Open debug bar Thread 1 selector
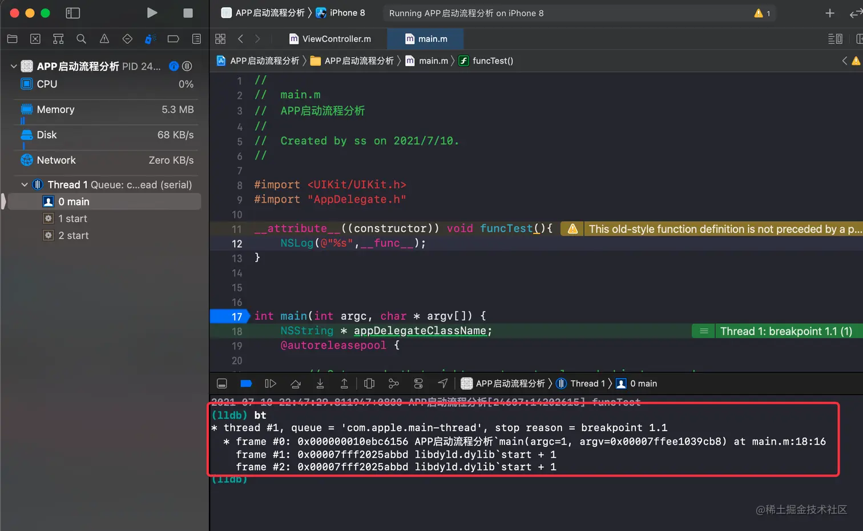This screenshot has height=531, width=863. [580, 384]
